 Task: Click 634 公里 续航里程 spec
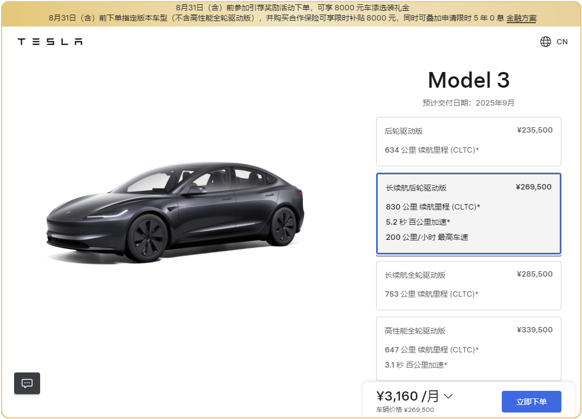(x=432, y=150)
